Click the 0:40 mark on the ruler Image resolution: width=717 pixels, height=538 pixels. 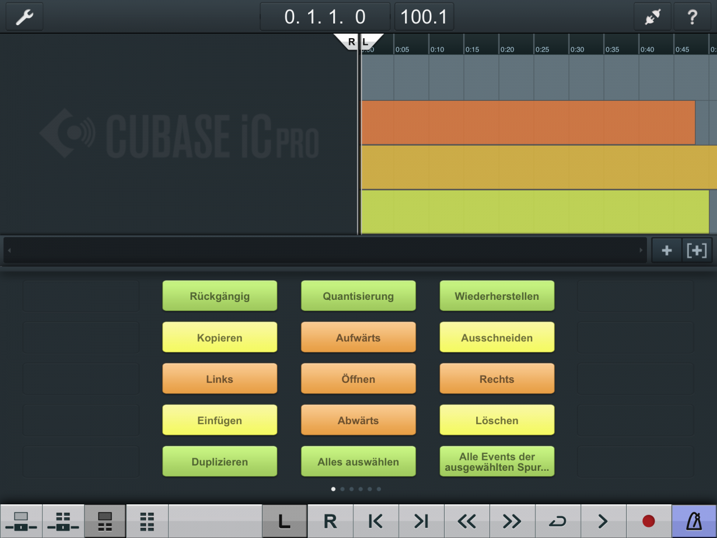[647, 49]
